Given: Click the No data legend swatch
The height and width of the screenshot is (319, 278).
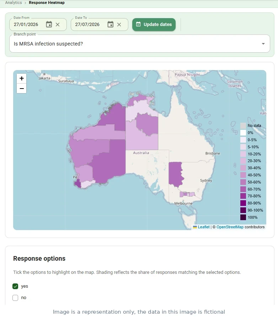Looking at the screenshot, I should (243, 126).
